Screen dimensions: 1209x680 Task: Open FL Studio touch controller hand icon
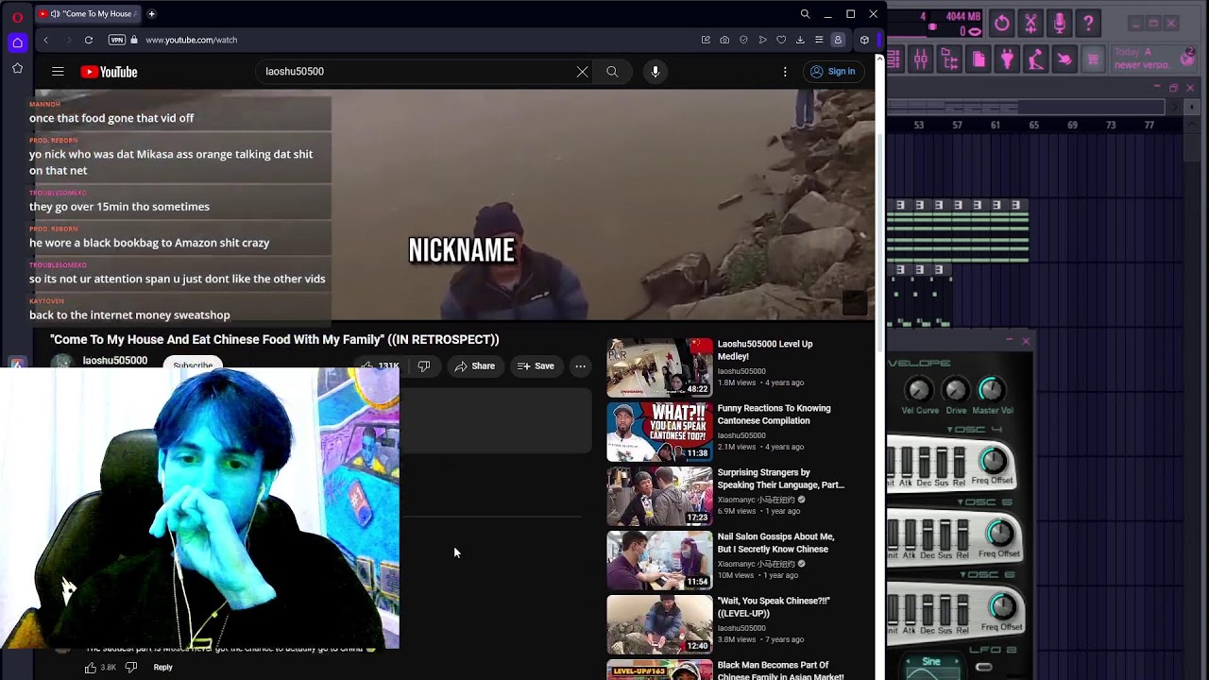(x=1064, y=59)
